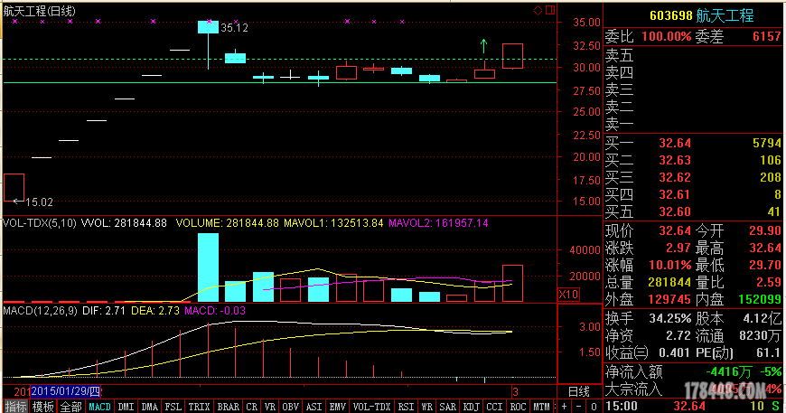The image size is (786, 413).
Task: Open the 模板 tab
Action: 42,407
